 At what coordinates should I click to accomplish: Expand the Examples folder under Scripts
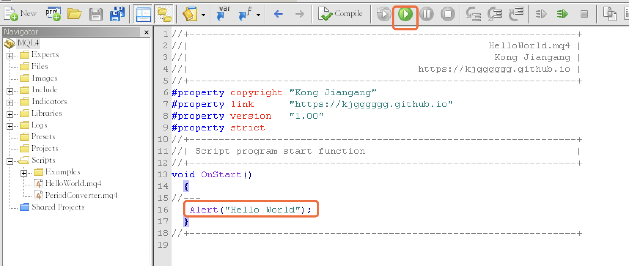click(24, 173)
